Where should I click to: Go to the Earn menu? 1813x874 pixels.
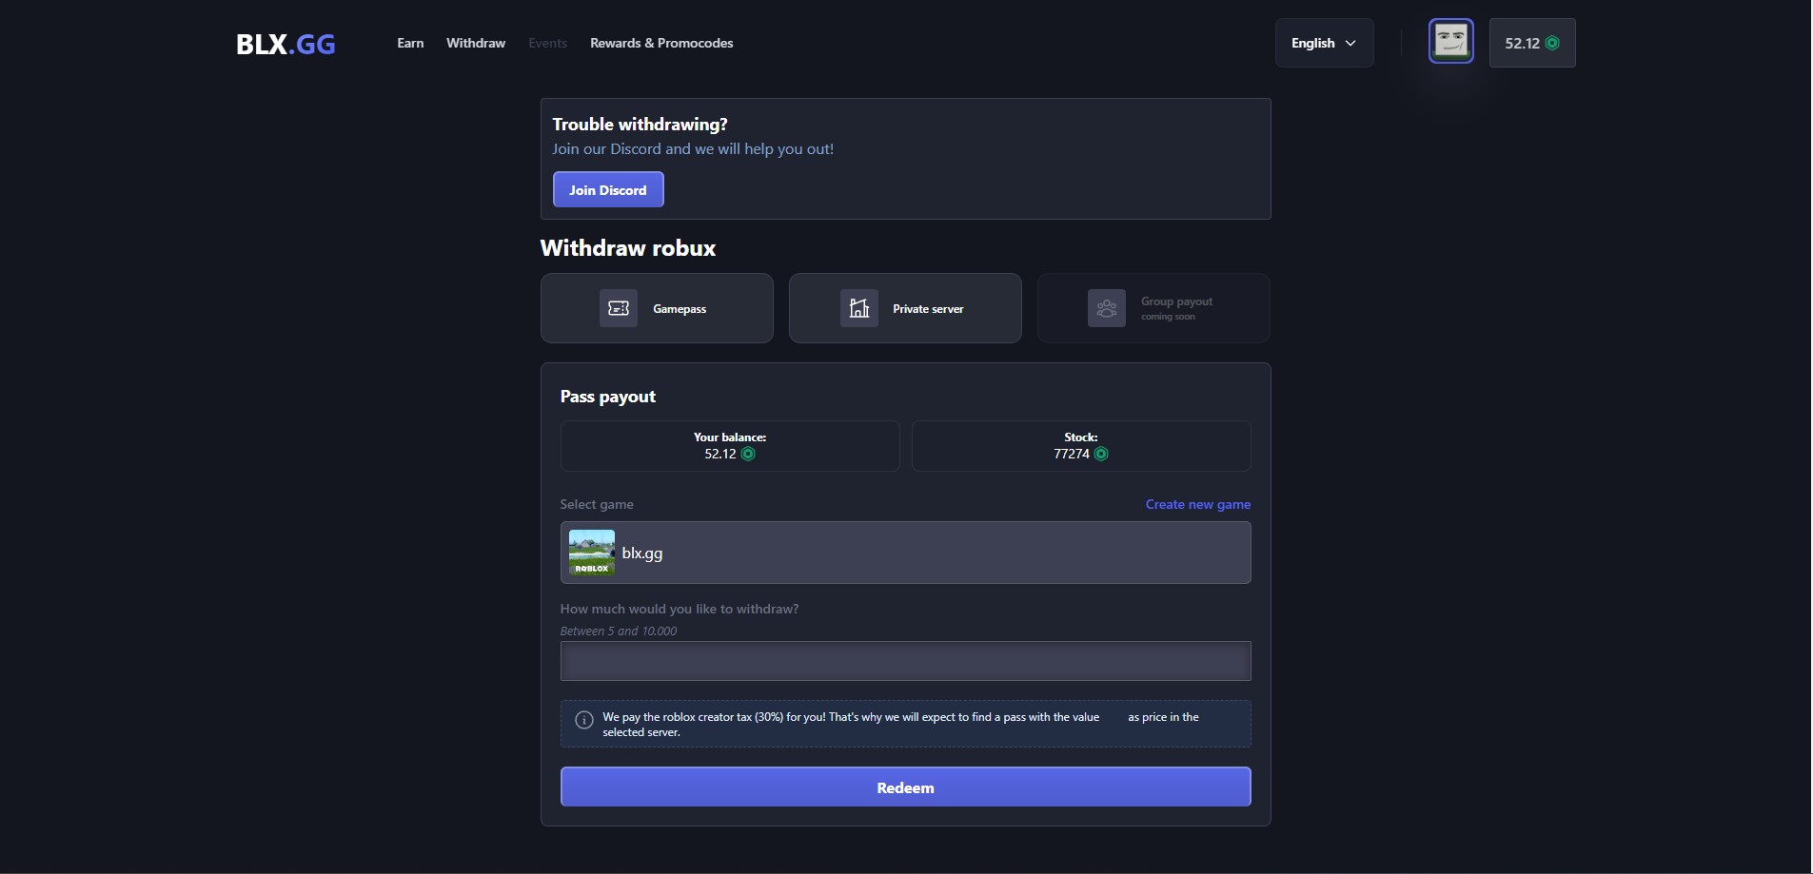tap(410, 43)
